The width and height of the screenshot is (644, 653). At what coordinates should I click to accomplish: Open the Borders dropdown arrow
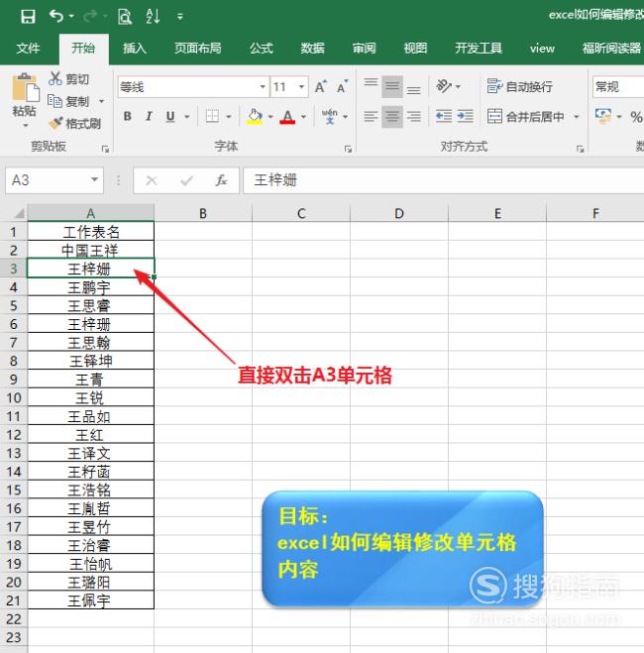pos(229,117)
